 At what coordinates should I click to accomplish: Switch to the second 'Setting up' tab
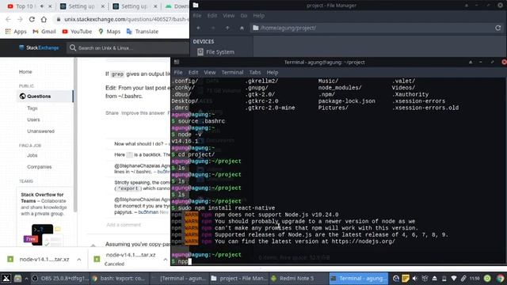(x=134, y=6)
